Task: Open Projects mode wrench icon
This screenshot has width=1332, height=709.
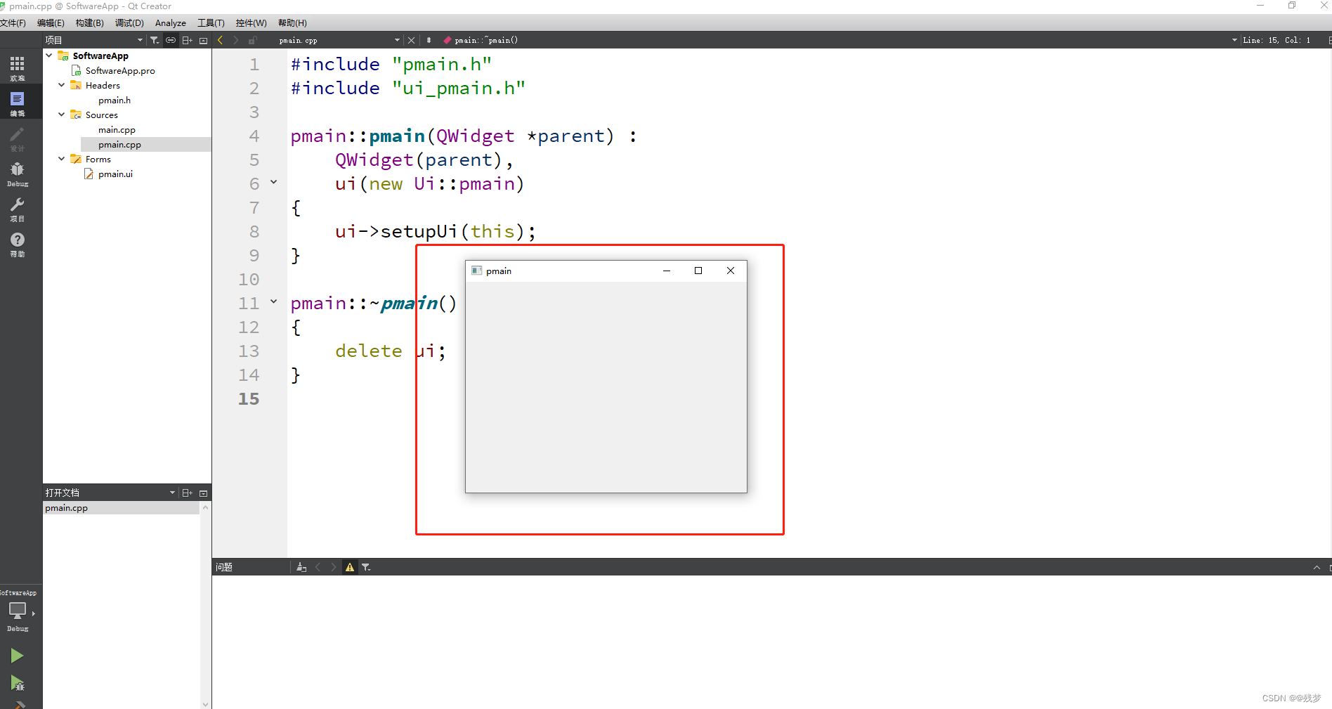Action: pyautogui.click(x=17, y=209)
